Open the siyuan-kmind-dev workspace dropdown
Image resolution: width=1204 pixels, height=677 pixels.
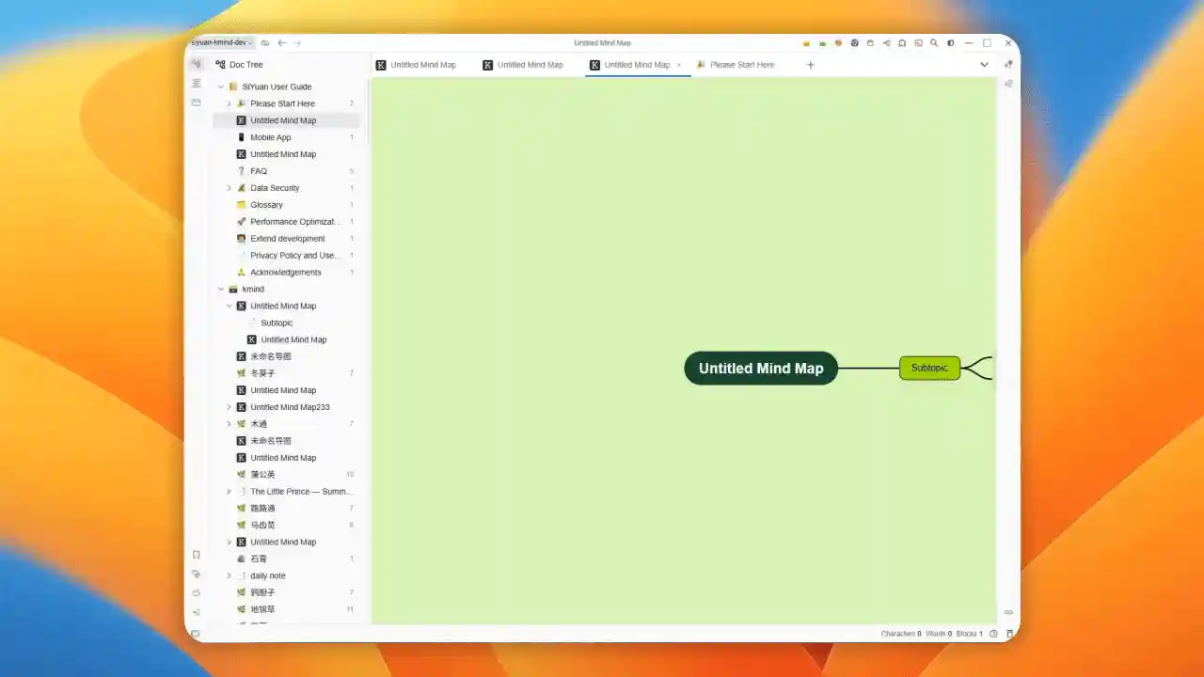pos(222,42)
